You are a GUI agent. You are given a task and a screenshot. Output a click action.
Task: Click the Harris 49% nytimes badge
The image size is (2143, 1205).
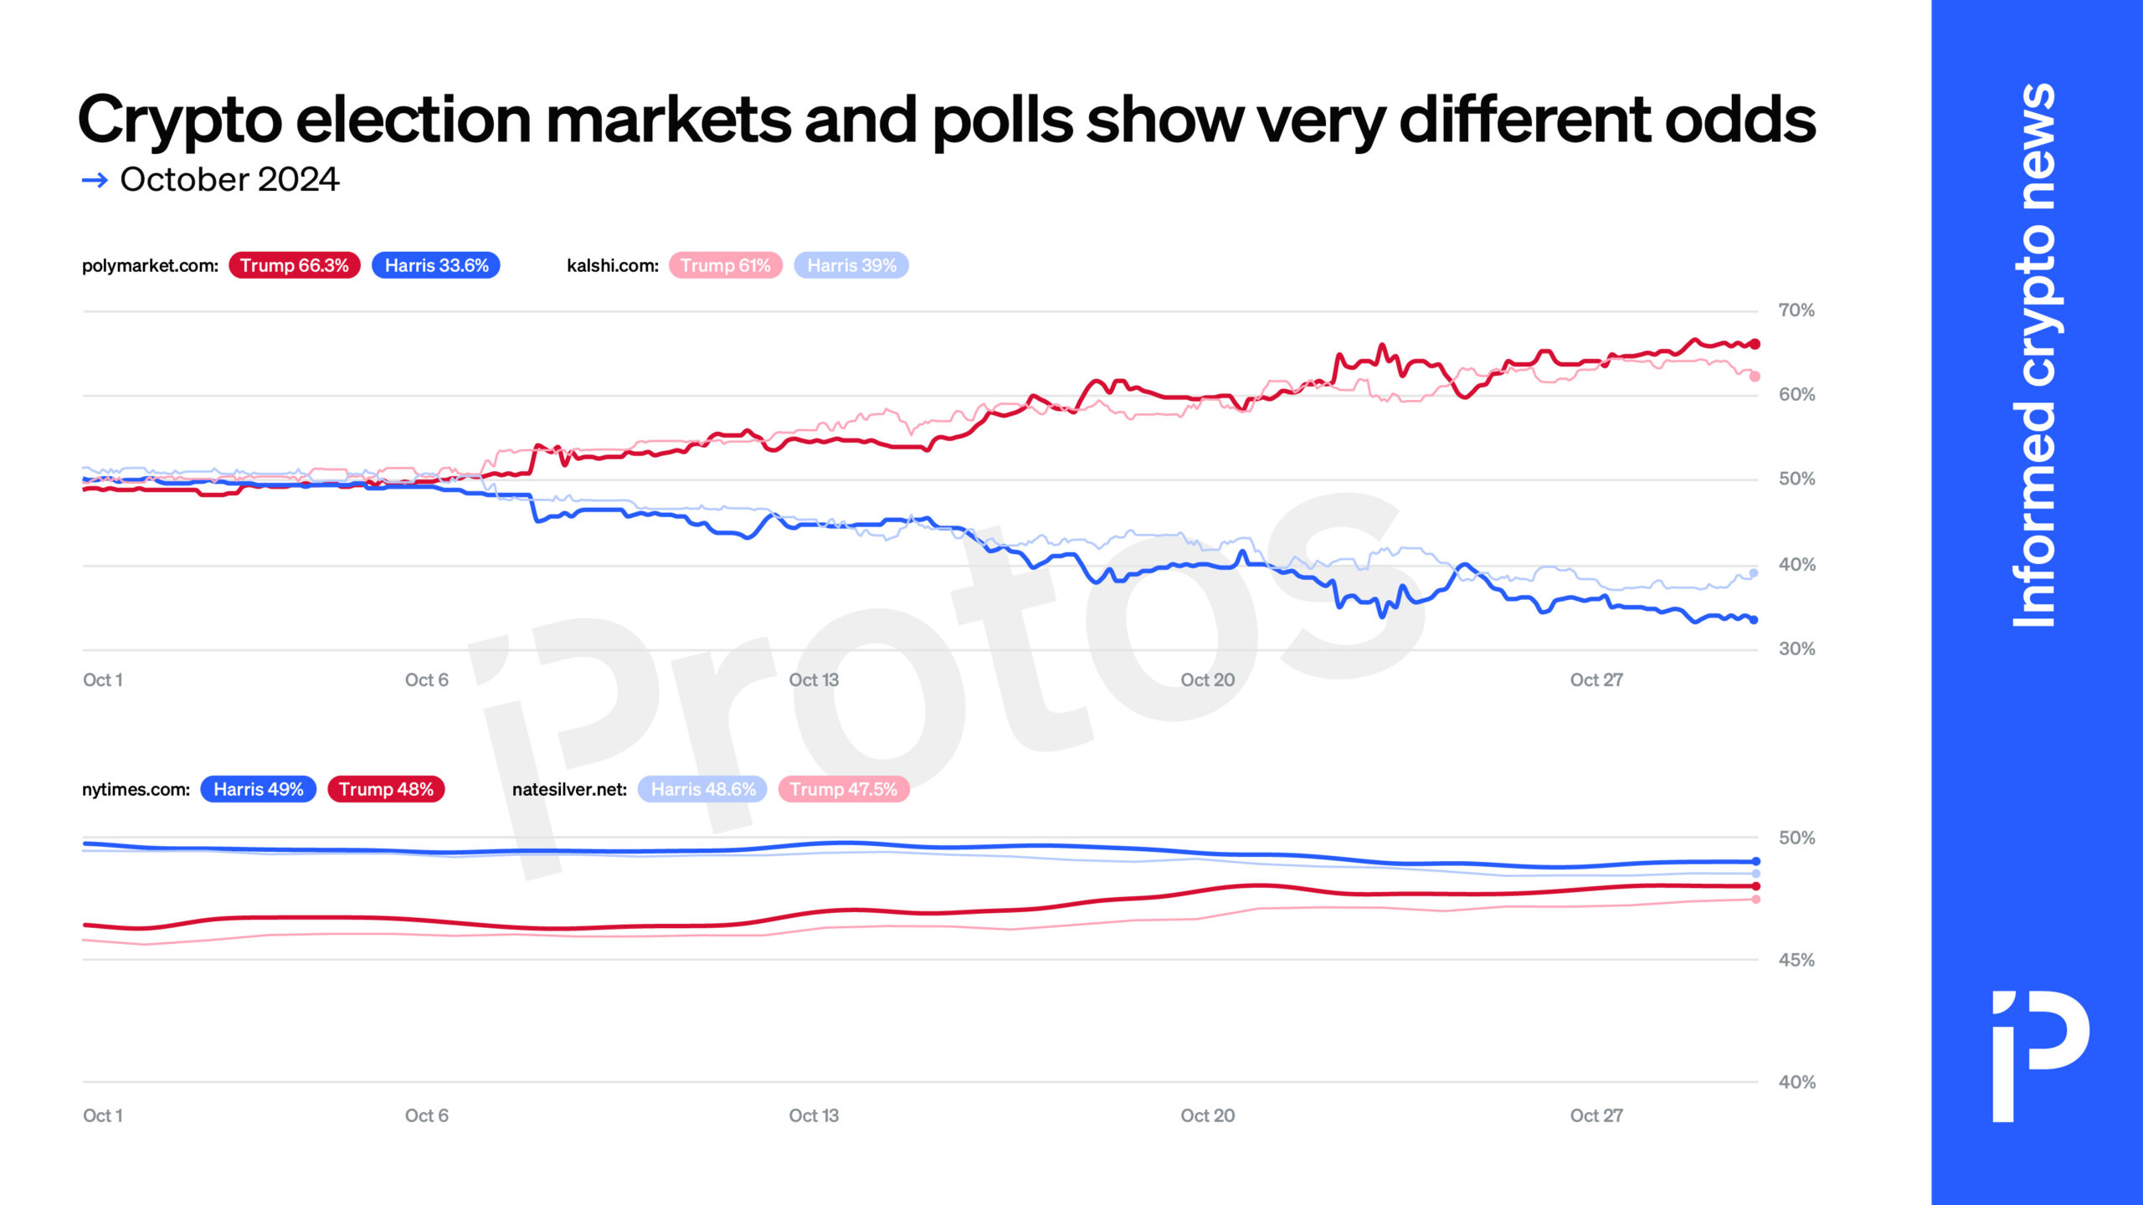[258, 789]
